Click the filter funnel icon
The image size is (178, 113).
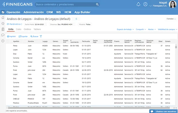pos(41,36)
